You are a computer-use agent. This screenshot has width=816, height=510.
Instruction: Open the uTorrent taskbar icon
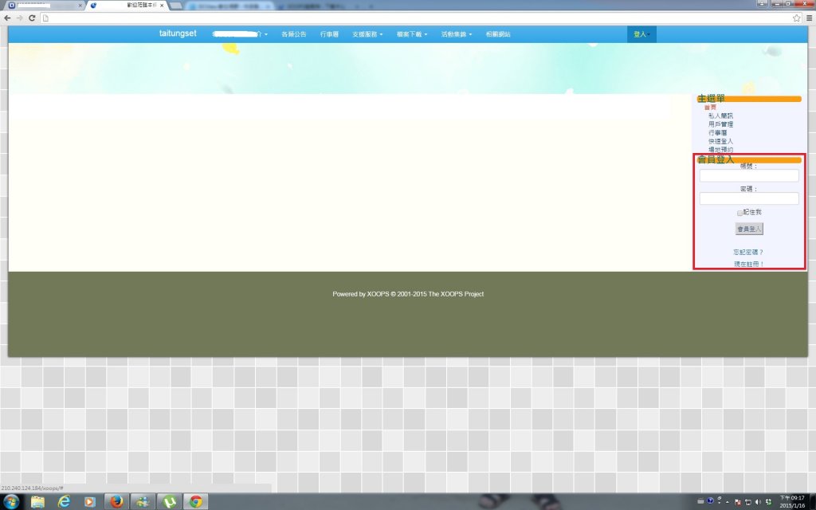tap(169, 501)
